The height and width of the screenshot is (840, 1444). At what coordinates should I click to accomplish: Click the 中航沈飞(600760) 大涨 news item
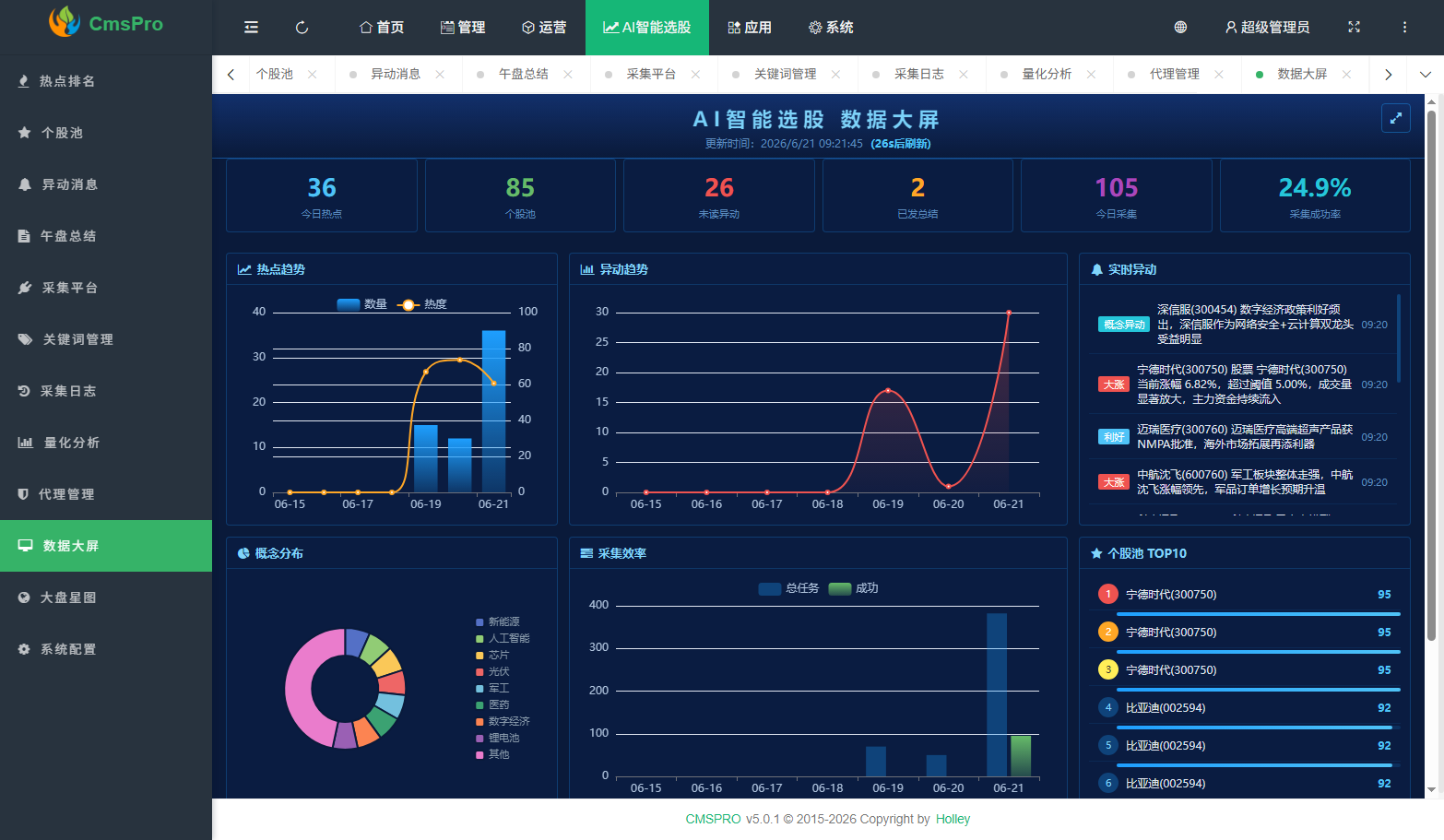1243,482
